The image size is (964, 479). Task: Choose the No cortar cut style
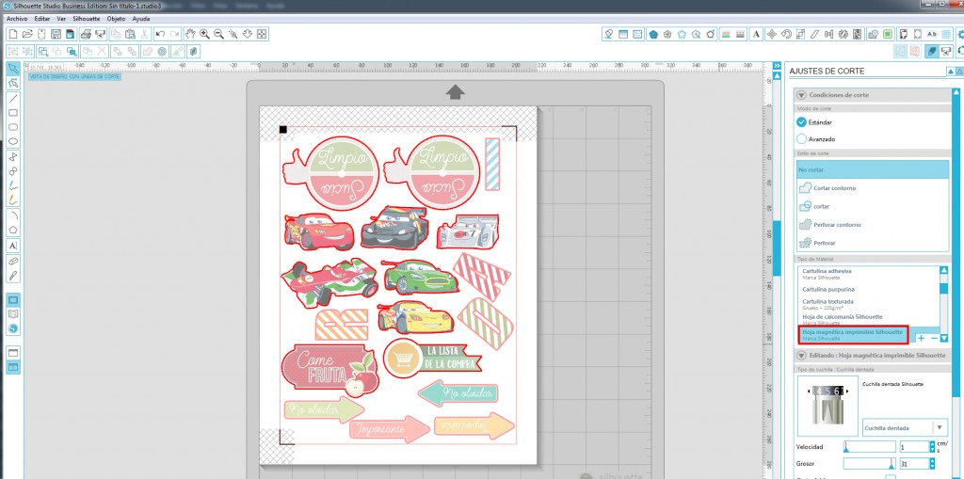click(x=873, y=169)
